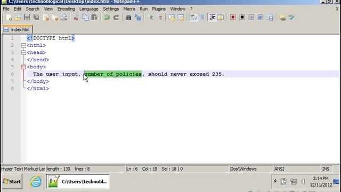Click the Notepad++ taskbar button
341x192 pixels.
[78, 181]
